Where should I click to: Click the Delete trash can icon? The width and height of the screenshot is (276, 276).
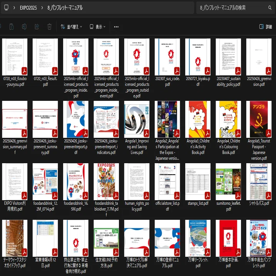click(x=49, y=27)
